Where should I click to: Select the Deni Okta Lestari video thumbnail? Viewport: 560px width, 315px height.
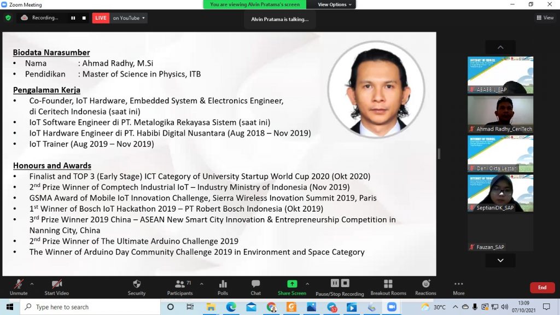tap(500, 154)
